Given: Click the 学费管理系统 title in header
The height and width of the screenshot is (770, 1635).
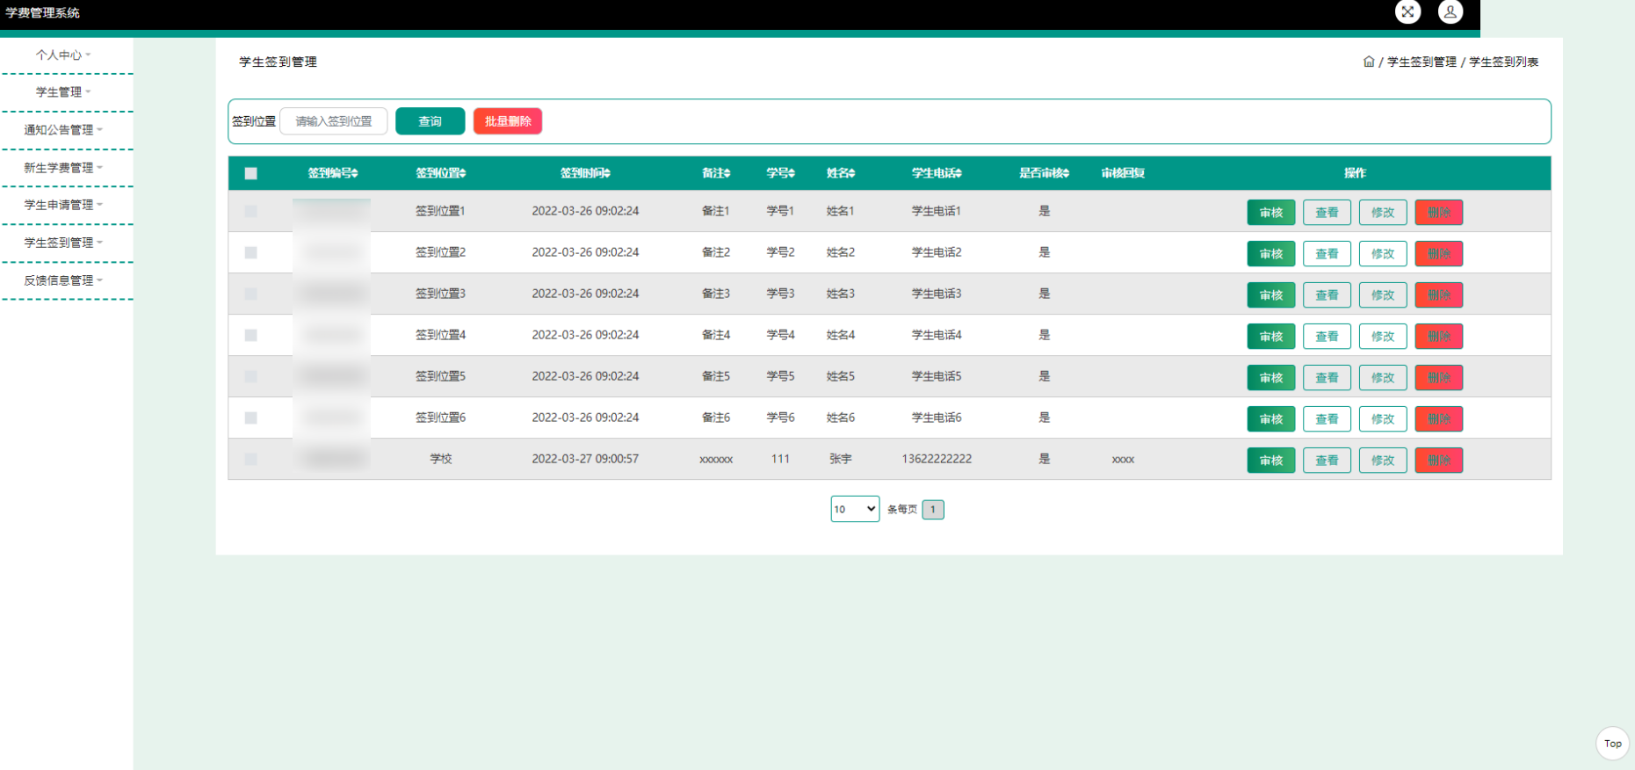Looking at the screenshot, I should point(42,12).
